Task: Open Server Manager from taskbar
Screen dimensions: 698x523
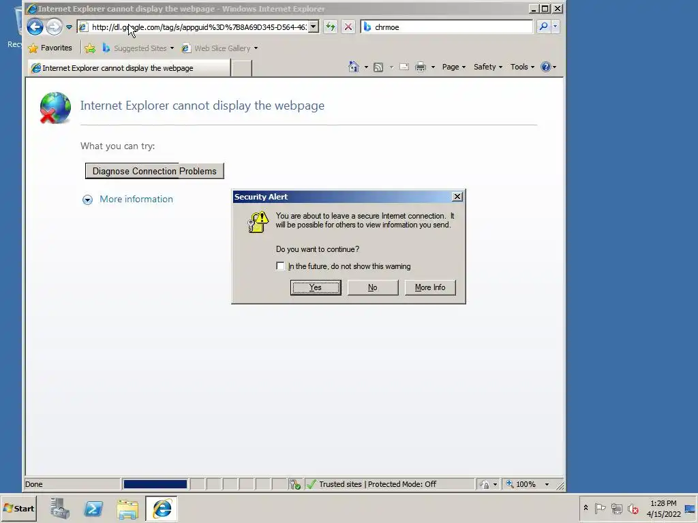Action: [x=60, y=508]
